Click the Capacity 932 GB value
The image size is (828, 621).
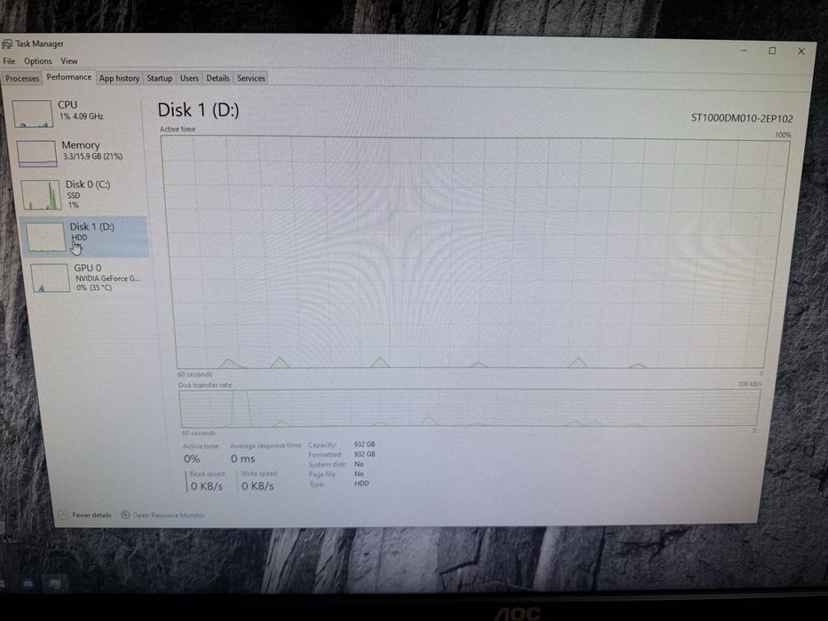pos(365,444)
